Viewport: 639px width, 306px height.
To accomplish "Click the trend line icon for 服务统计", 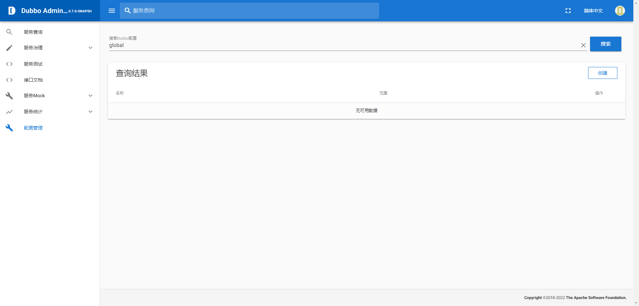I will click(9, 112).
